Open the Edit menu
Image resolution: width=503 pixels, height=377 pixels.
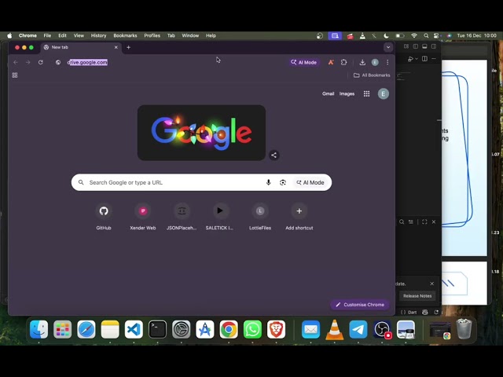coord(62,35)
